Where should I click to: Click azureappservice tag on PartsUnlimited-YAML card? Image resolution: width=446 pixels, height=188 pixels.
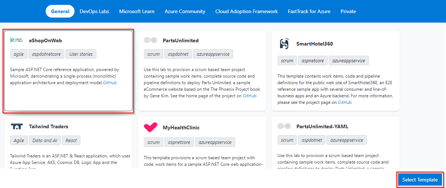[x=347, y=140]
